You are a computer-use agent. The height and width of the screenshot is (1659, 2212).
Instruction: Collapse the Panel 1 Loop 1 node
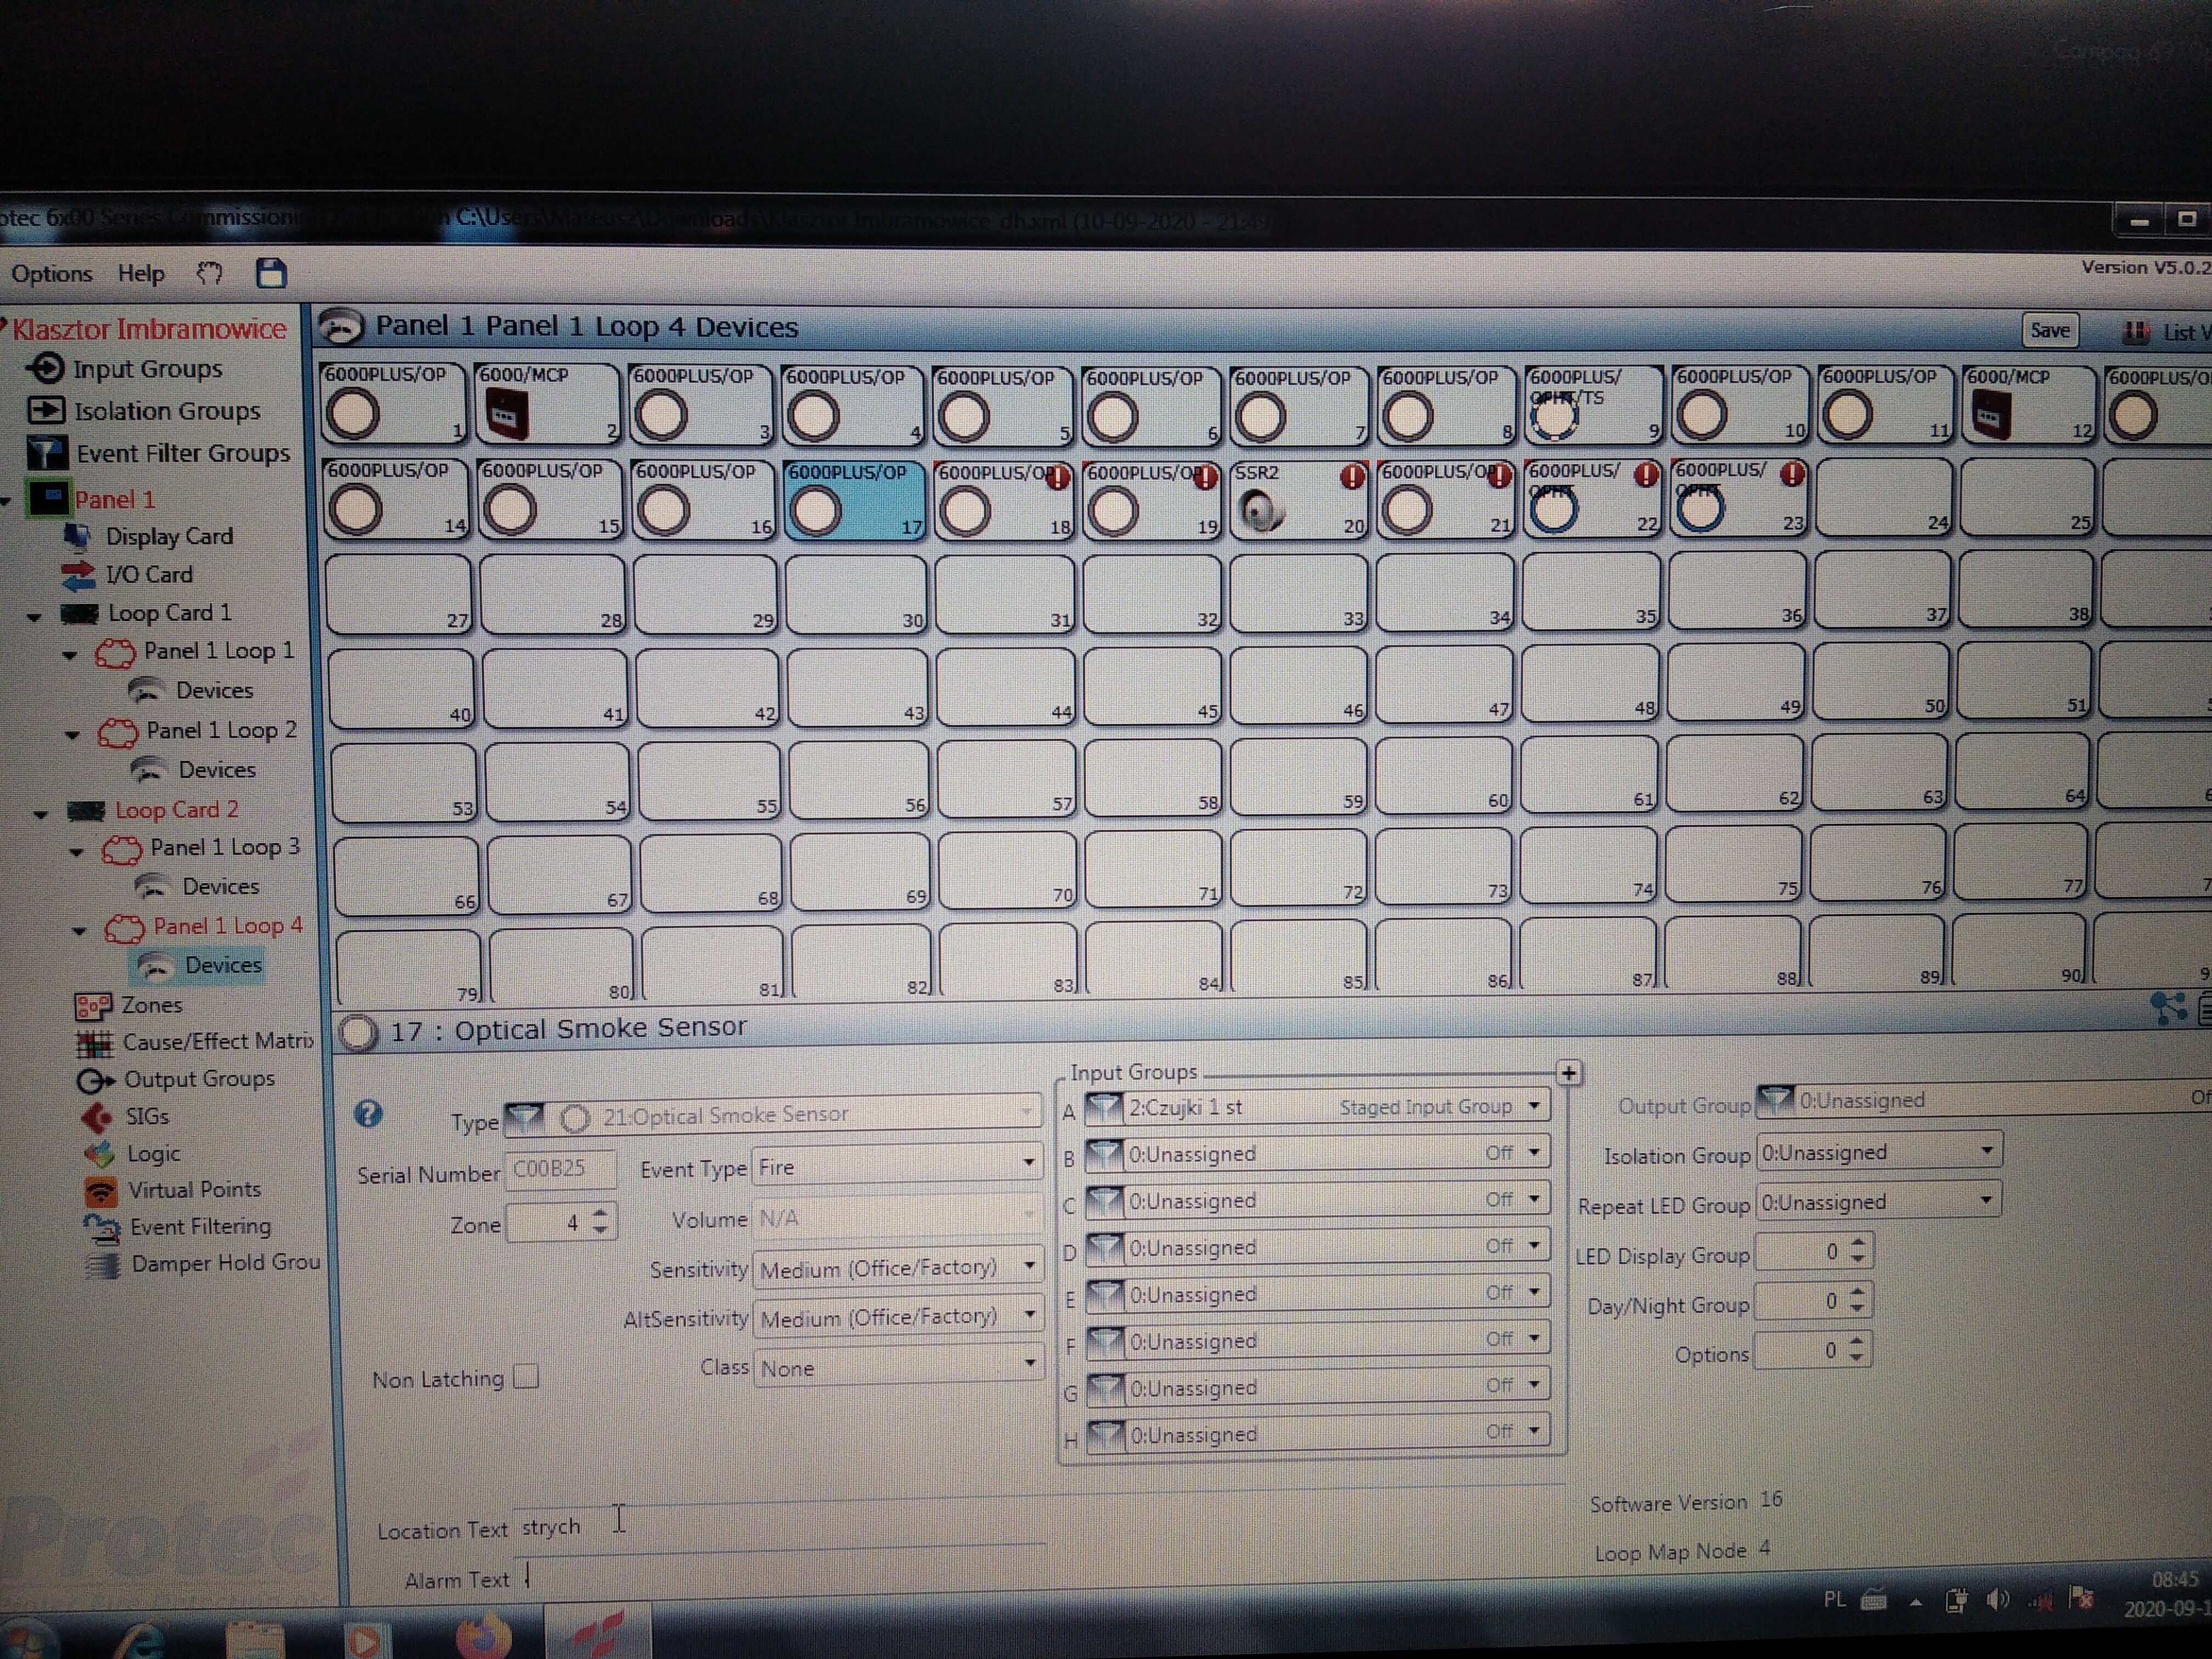[x=70, y=655]
